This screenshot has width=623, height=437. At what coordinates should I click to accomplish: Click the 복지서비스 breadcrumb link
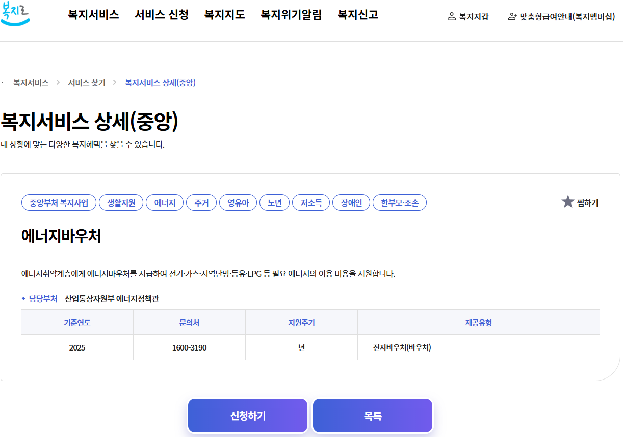pyautogui.click(x=31, y=83)
